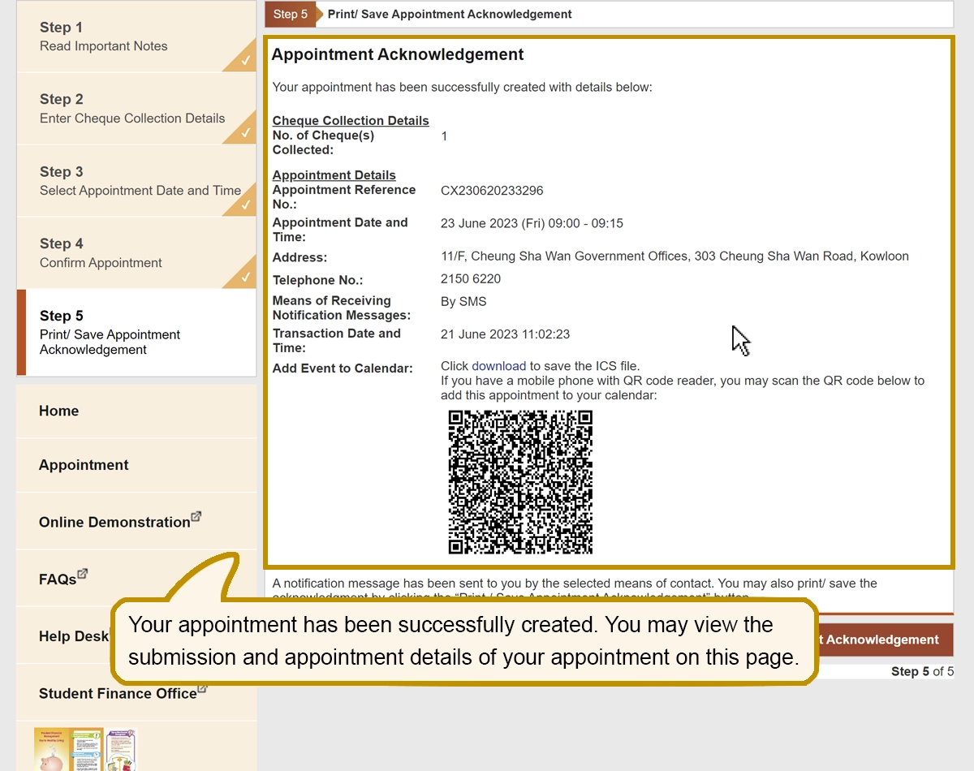Open the FAQs sidebar link

58,579
